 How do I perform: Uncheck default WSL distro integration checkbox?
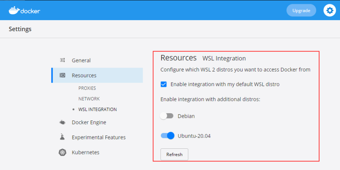pyautogui.click(x=164, y=84)
